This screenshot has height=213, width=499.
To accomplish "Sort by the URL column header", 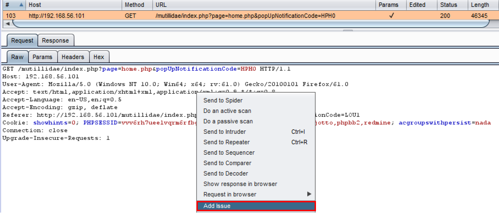I will tap(264, 5).
